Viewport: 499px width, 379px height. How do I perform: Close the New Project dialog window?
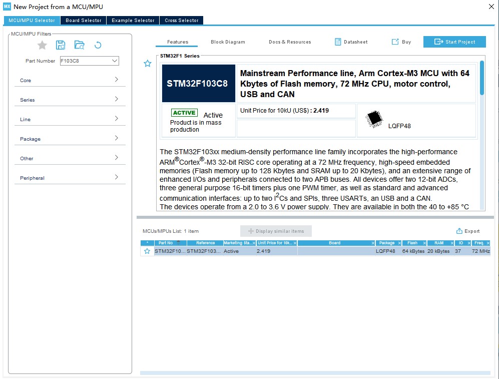pyautogui.click(x=491, y=7)
